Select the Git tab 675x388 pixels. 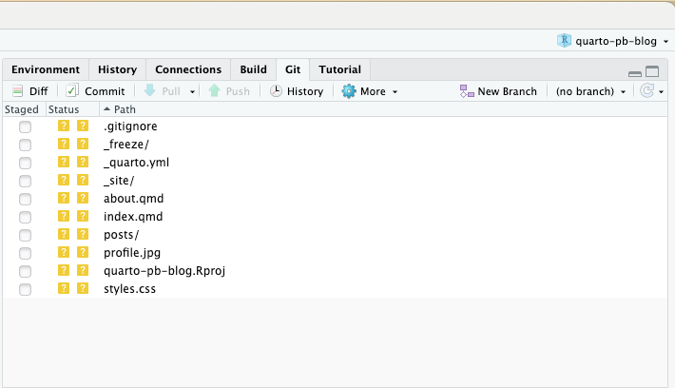(293, 69)
